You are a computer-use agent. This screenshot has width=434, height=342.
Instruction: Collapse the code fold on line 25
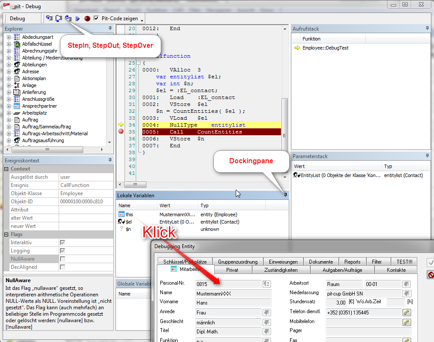pos(139,63)
